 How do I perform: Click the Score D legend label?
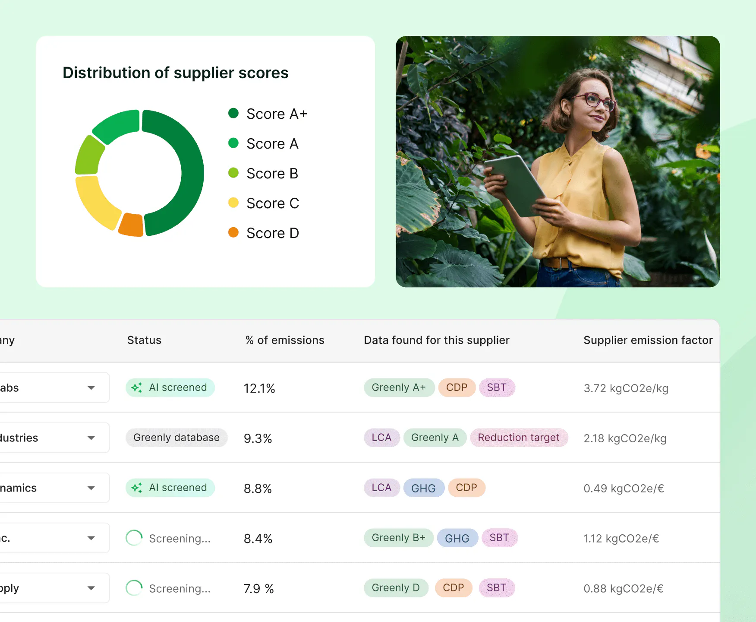[x=273, y=233]
